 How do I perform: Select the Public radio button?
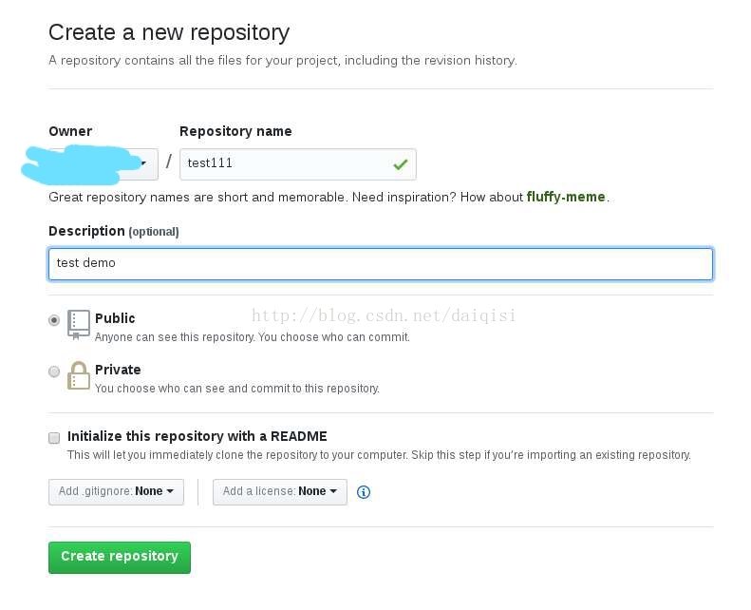click(x=54, y=320)
